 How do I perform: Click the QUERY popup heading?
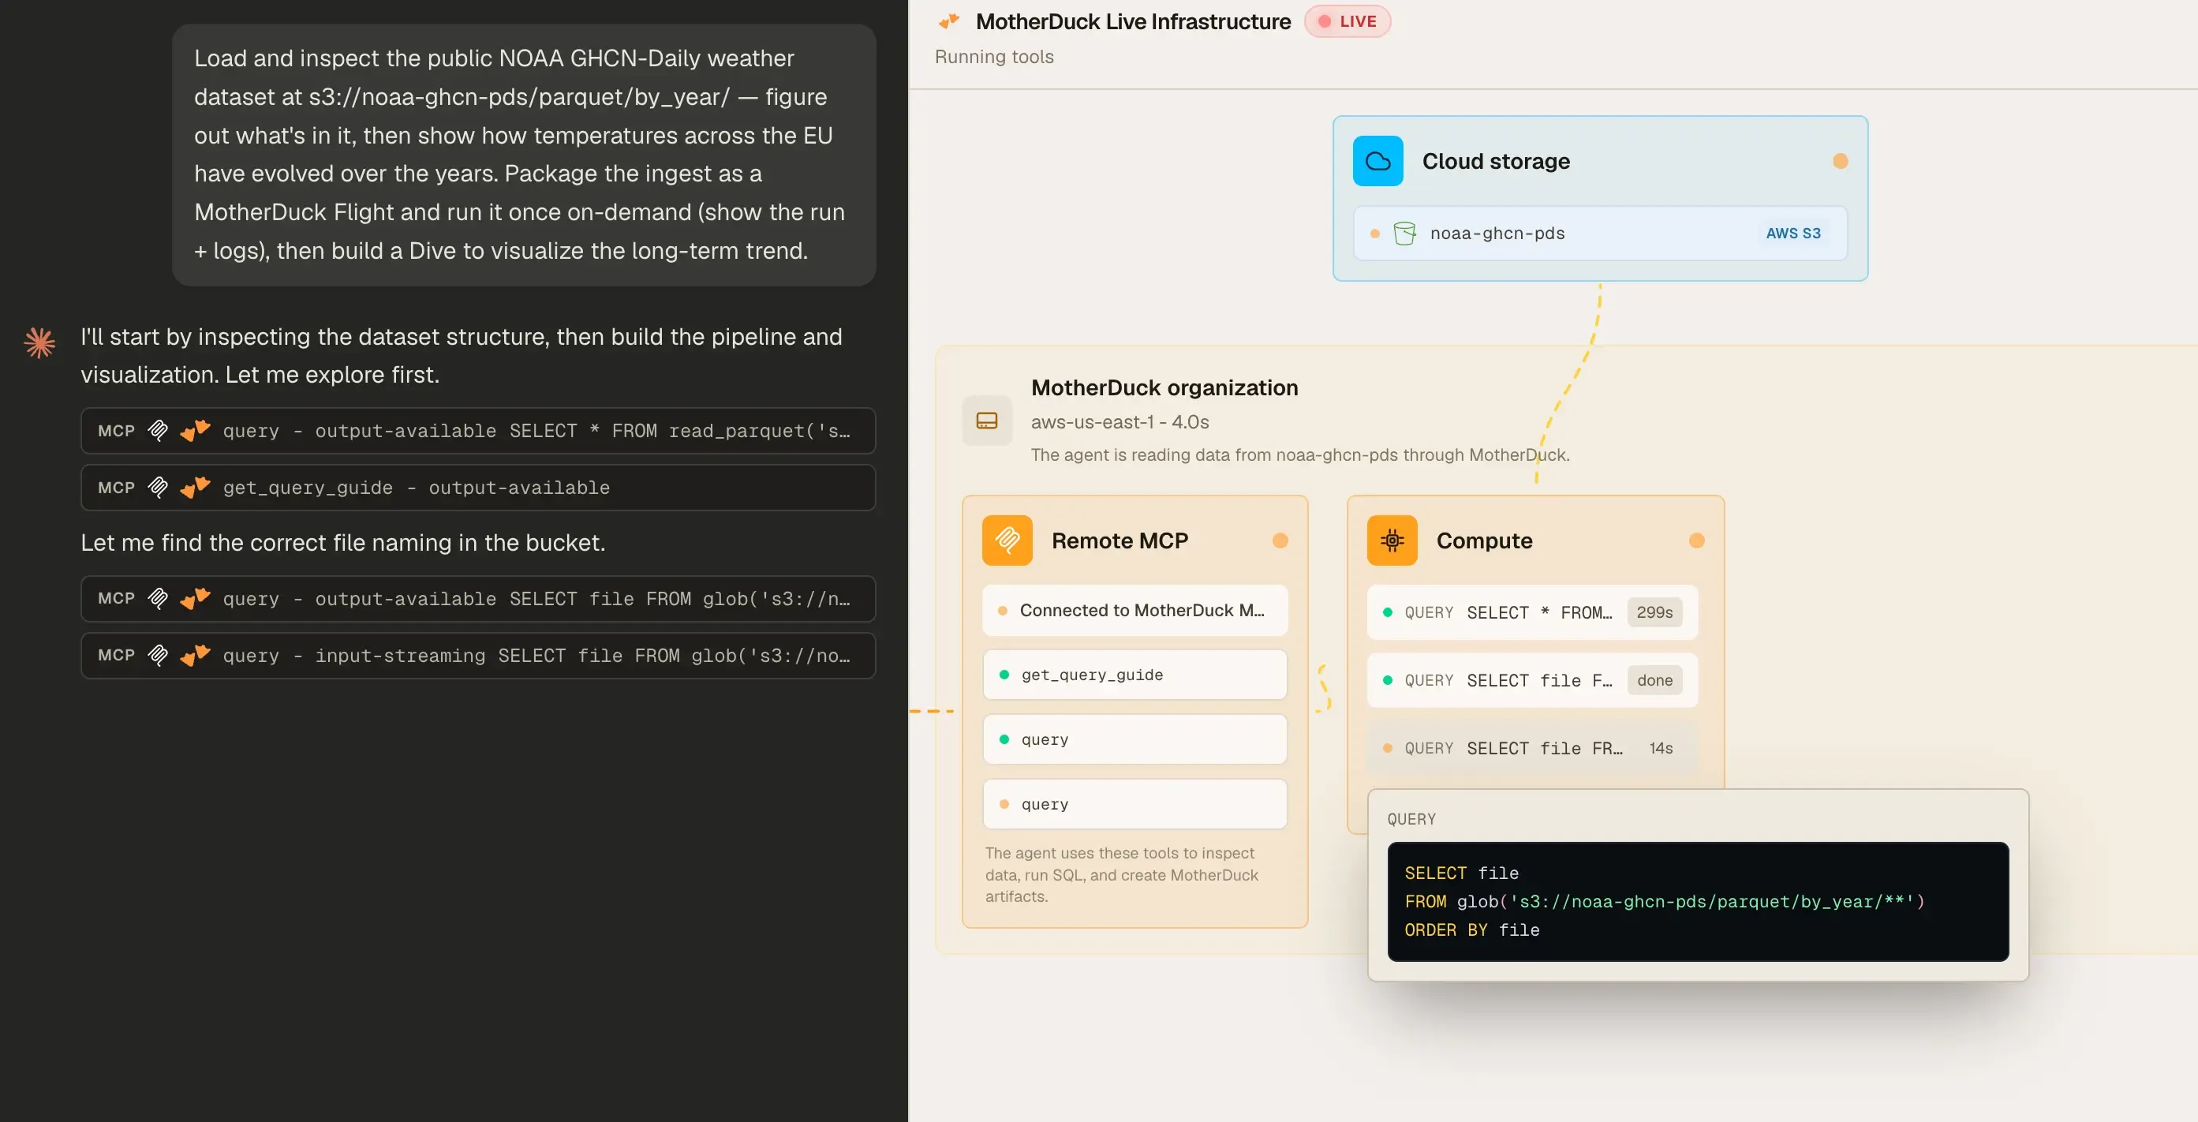point(1411,818)
